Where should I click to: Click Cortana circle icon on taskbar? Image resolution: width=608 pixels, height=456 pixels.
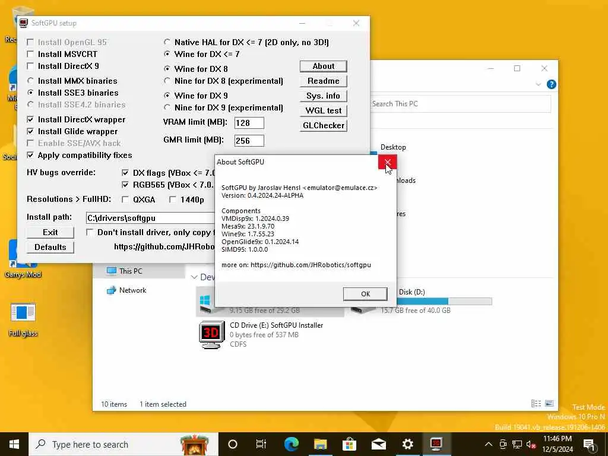233,444
